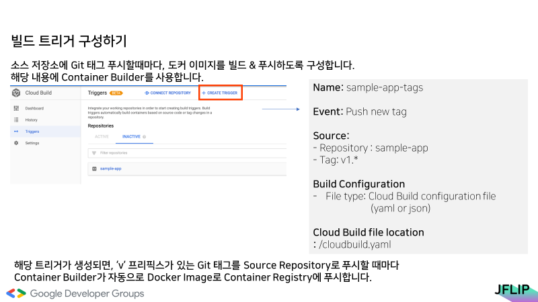Open the sample-app repository link
This screenshot has width=538, height=302.
pos(110,168)
